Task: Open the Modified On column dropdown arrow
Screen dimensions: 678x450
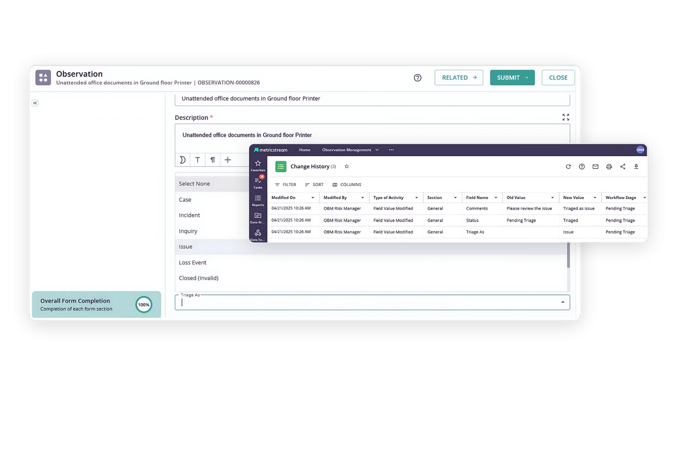Action: pos(313,198)
